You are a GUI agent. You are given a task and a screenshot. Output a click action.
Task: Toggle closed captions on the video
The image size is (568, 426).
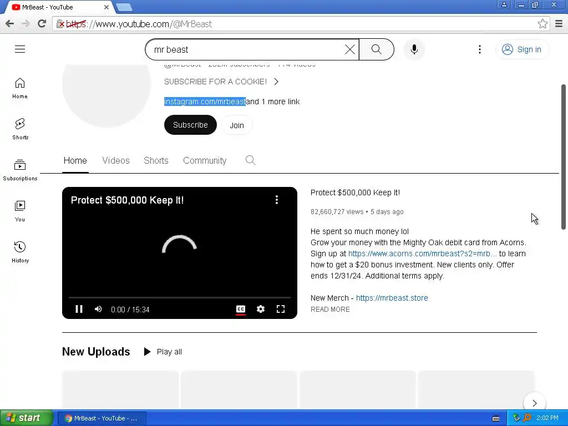tap(241, 310)
